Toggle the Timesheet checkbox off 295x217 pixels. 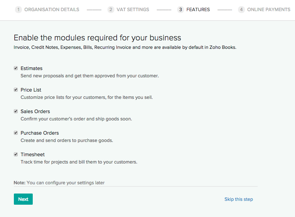[16, 154]
